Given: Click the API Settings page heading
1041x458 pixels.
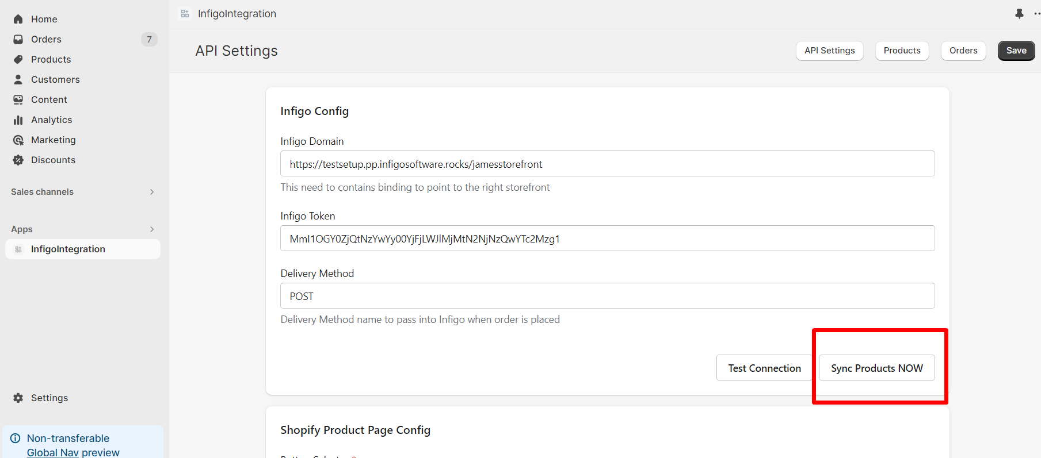Looking at the screenshot, I should click(x=237, y=51).
